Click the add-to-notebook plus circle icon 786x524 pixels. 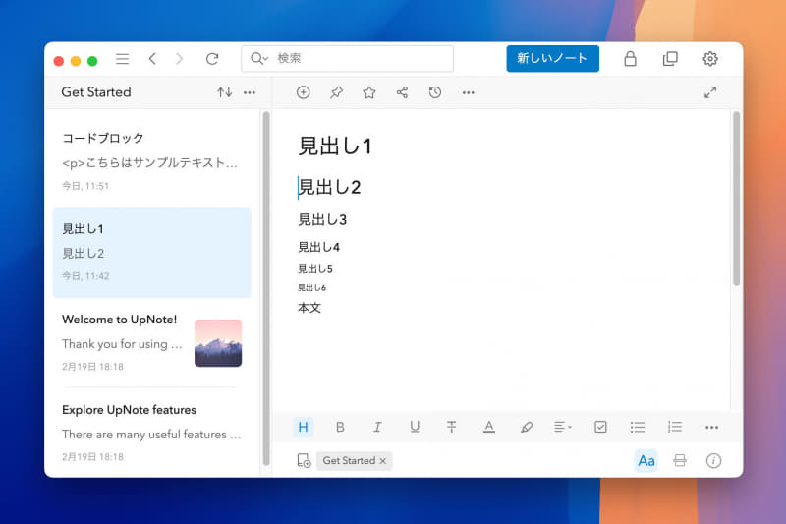[x=304, y=92]
